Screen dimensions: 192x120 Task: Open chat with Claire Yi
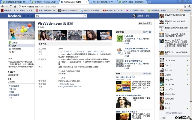pos(174,65)
